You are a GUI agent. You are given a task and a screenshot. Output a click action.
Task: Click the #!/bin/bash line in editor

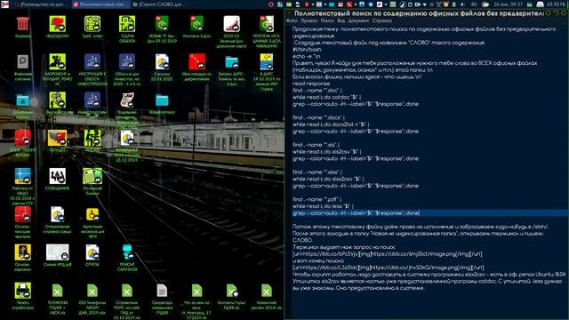click(307, 50)
